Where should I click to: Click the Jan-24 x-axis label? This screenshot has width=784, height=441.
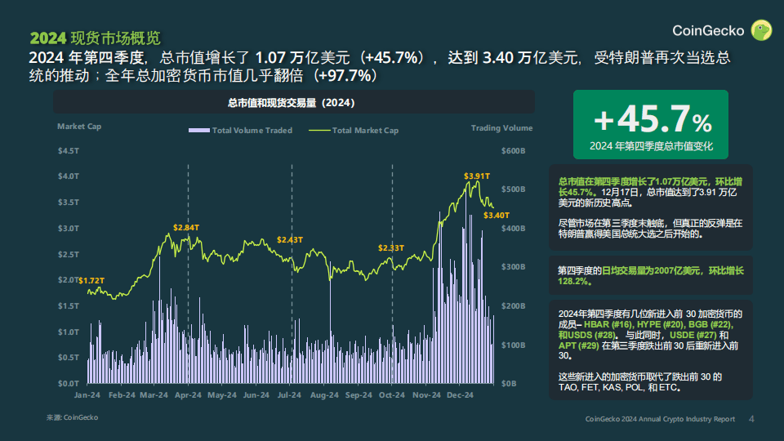[x=87, y=395]
